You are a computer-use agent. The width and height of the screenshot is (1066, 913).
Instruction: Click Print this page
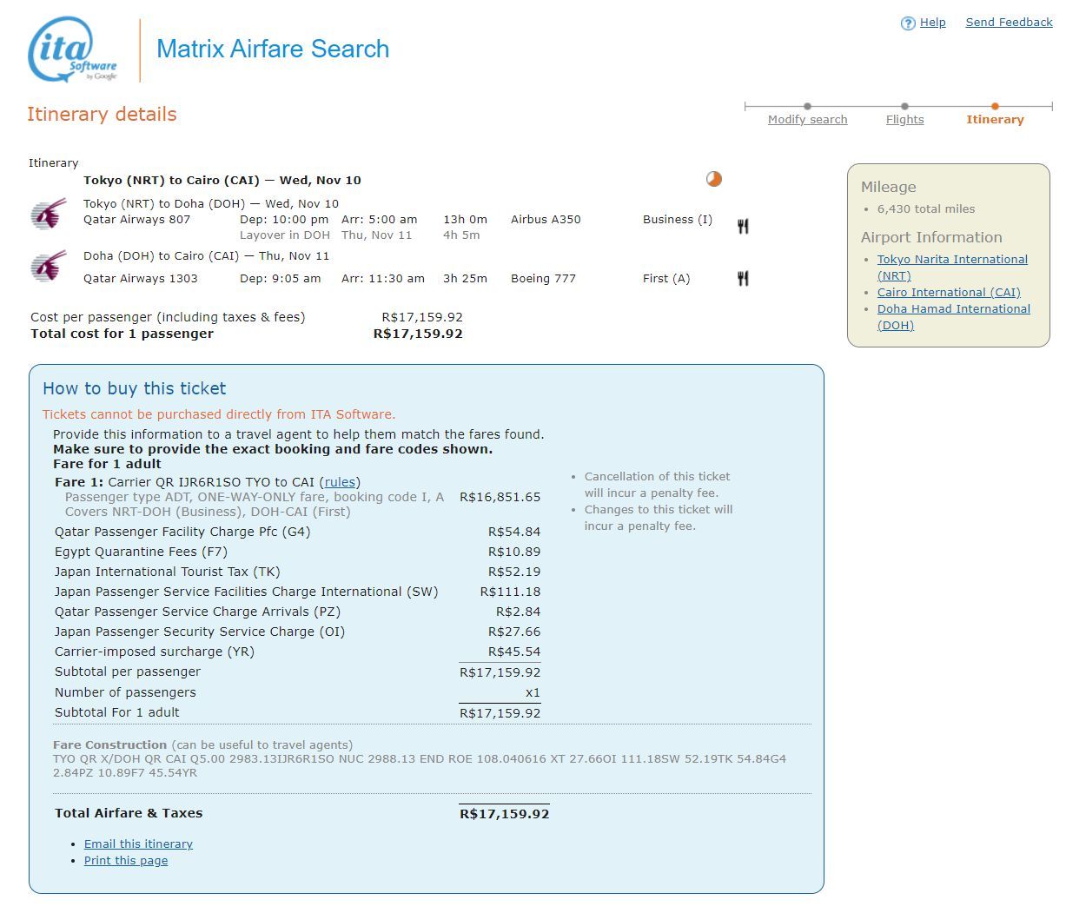pyautogui.click(x=126, y=861)
